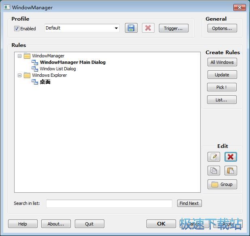Viewport: 250px width, 236px height.
Task: Click the Group button
Action: click(222, 184)
